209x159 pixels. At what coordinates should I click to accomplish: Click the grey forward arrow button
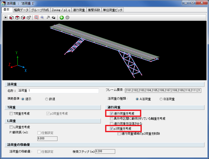(x=67, y=18)
